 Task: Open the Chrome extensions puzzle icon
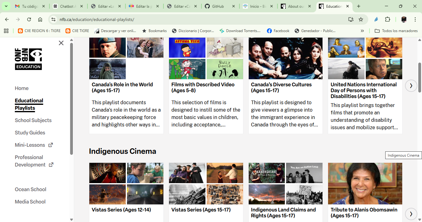click(x=387, y=19)
